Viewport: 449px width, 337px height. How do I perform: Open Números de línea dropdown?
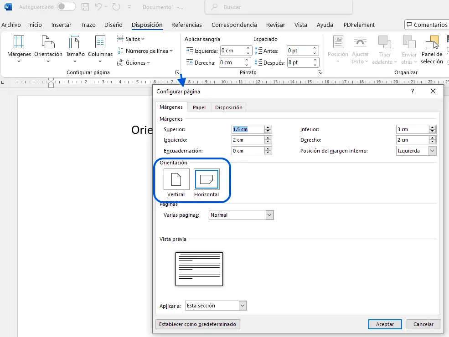[145, 51]
